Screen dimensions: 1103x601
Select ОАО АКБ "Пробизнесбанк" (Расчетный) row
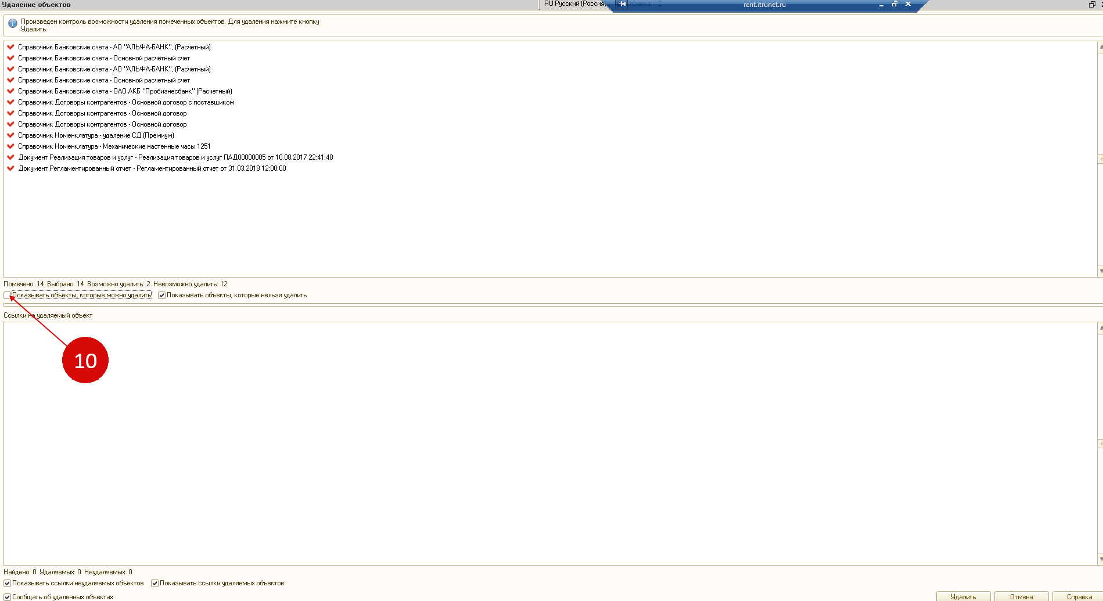click(x=125, y=91)
